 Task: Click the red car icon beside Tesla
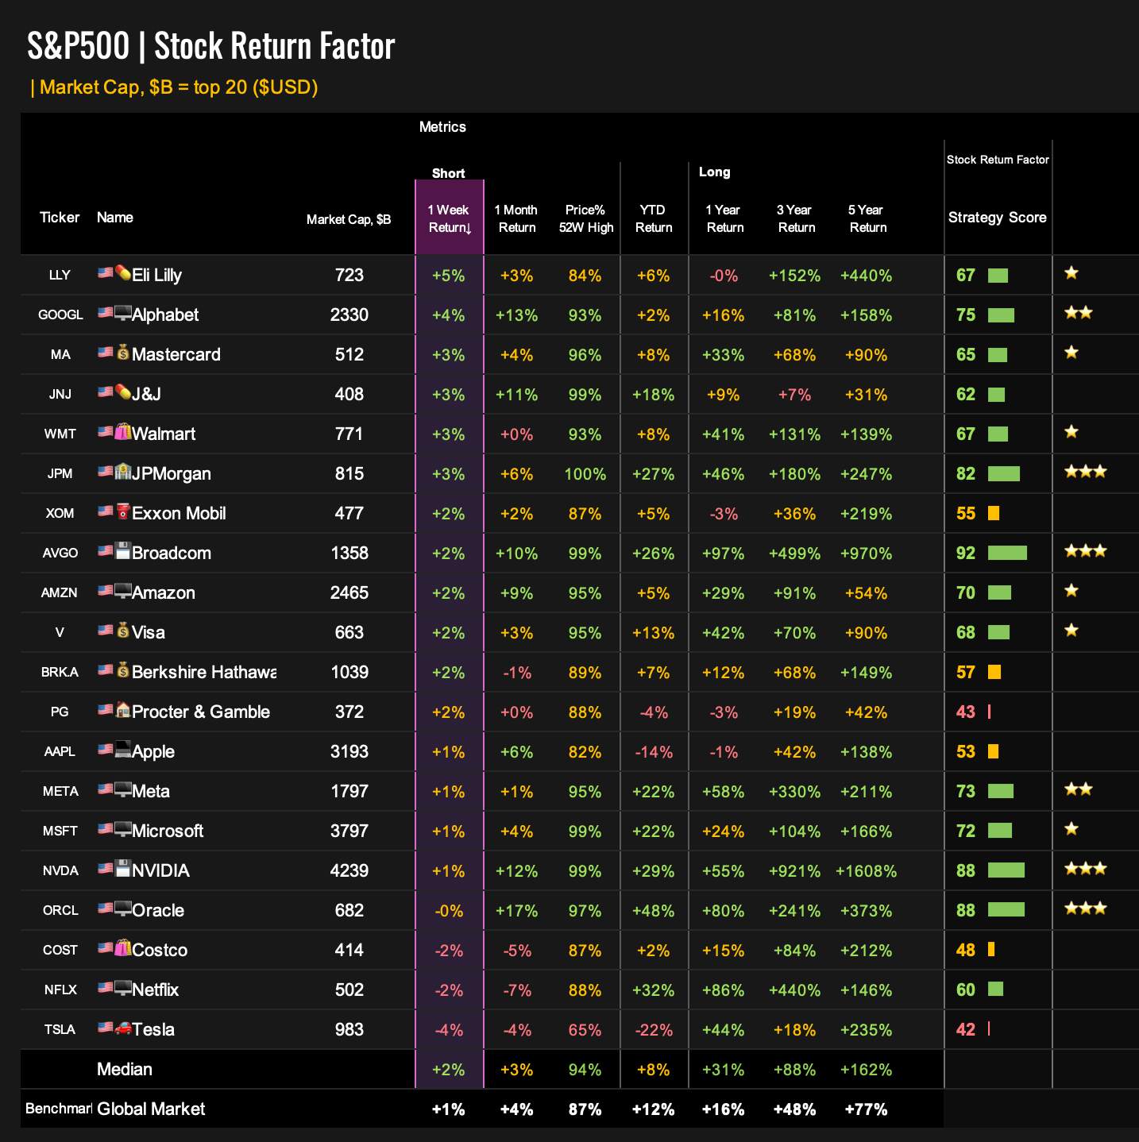tap(123, 1028)
